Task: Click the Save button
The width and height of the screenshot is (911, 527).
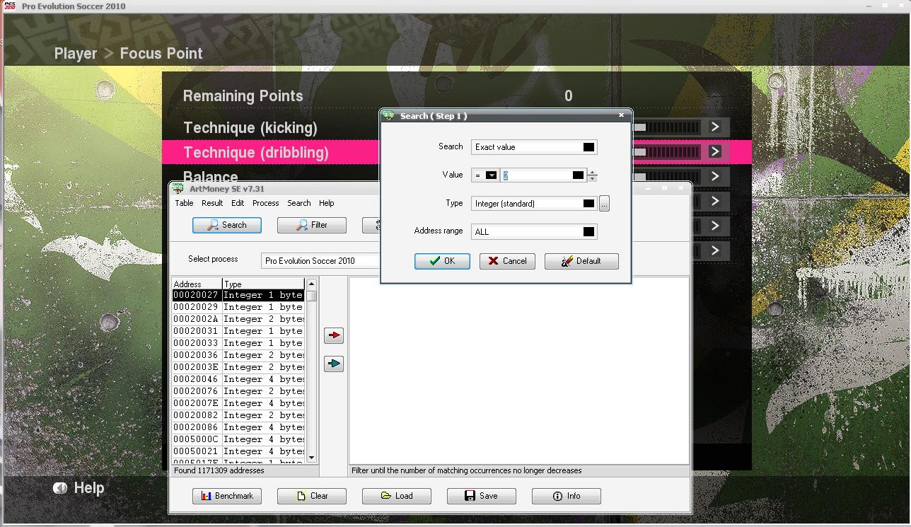Action: click(482, 496)
